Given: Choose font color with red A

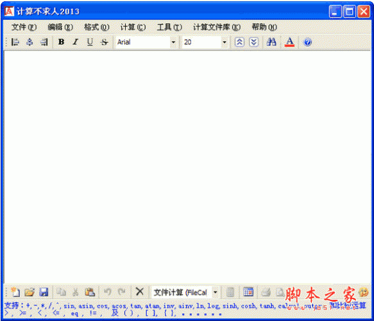Looking at the screenshot, I should tap(289, 42).
